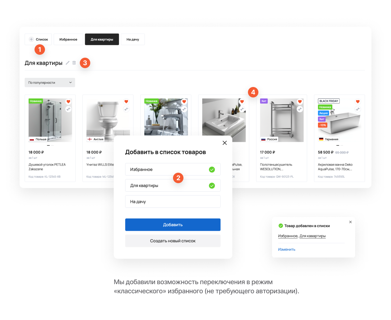Click compare icon on towel warmer card

click(300, 109)
